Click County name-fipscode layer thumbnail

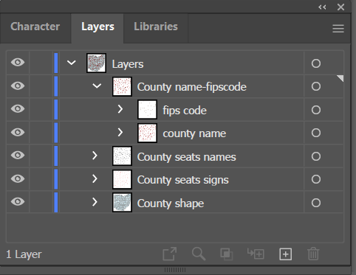122,86
